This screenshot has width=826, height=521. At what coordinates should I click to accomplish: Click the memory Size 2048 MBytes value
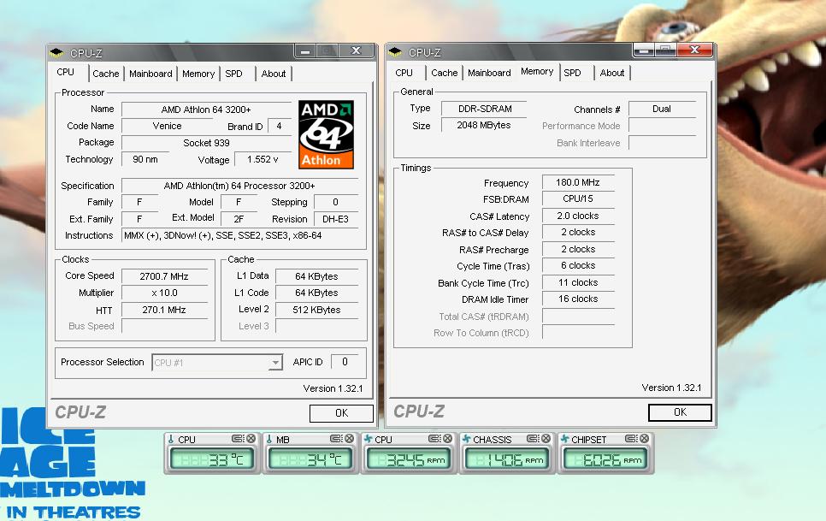tap(485, 126)
